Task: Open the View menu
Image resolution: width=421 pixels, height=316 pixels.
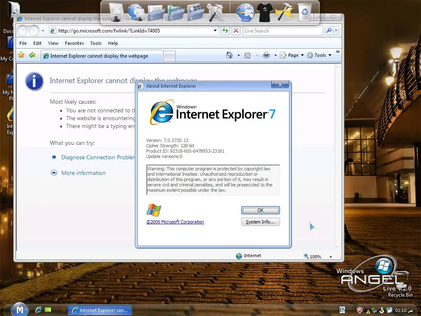Action: click(x=53, y=43)
